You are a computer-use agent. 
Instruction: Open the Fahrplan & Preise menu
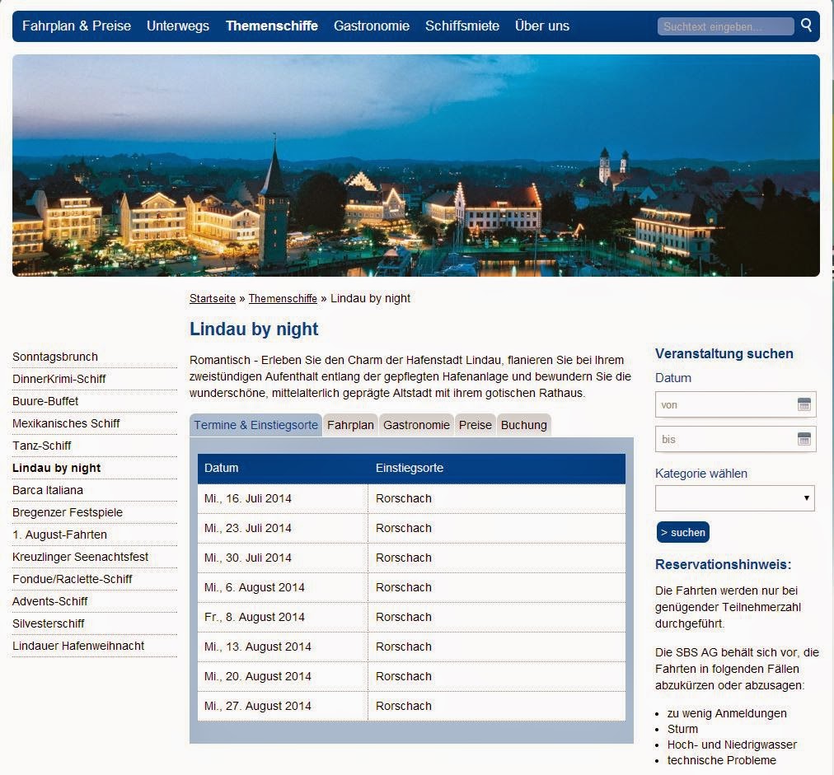77,26
